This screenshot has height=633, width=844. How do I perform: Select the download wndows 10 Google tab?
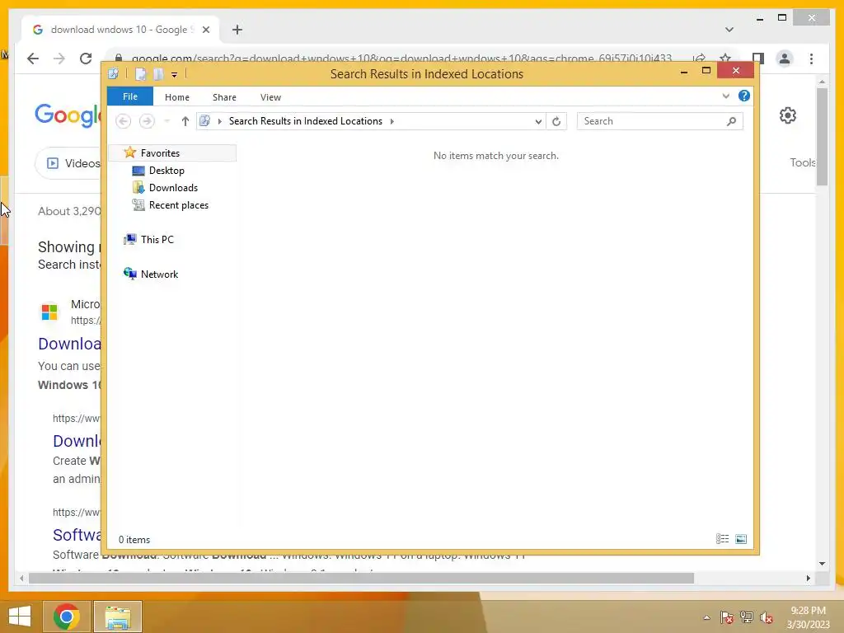tap(120, 30)
